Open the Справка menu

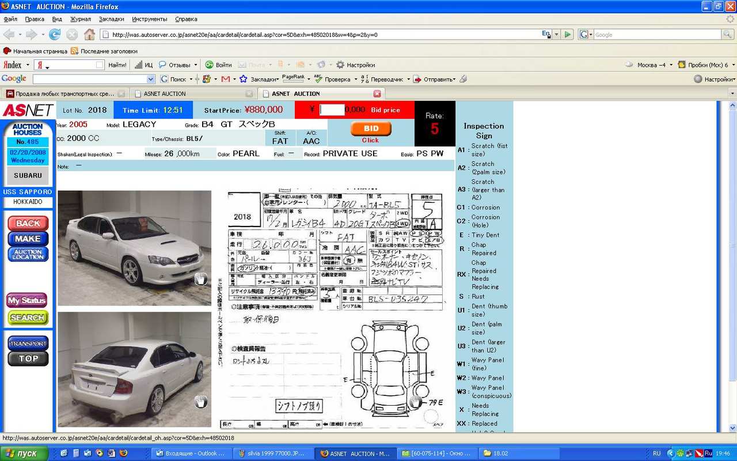186,19
